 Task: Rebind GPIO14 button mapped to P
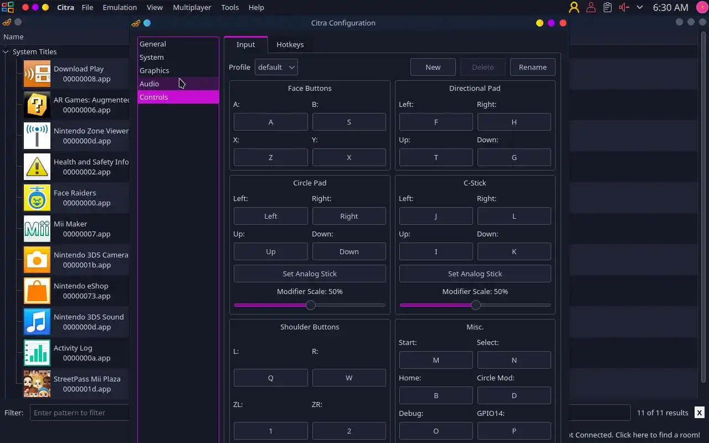coord(514,431)
